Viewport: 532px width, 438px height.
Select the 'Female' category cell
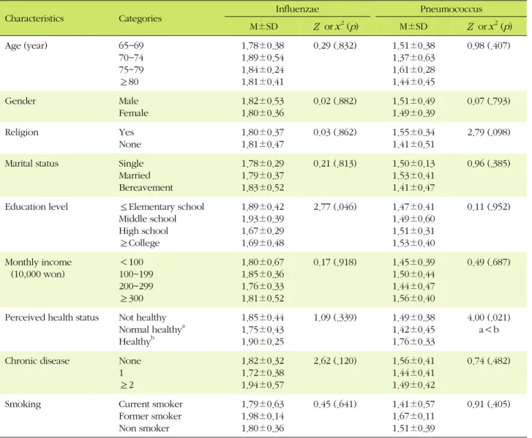[x=133, y=113]
